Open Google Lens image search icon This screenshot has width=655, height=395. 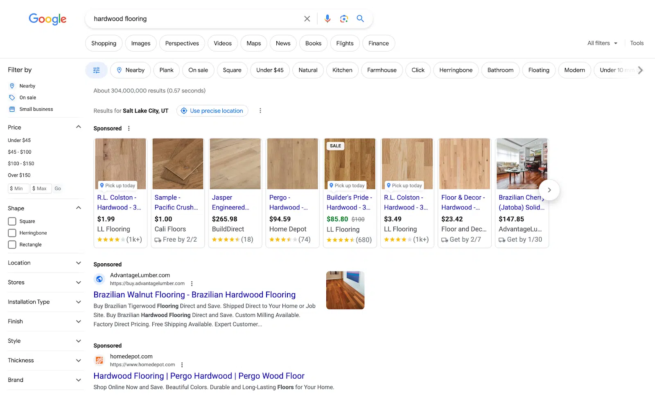[x=344, y=19]
